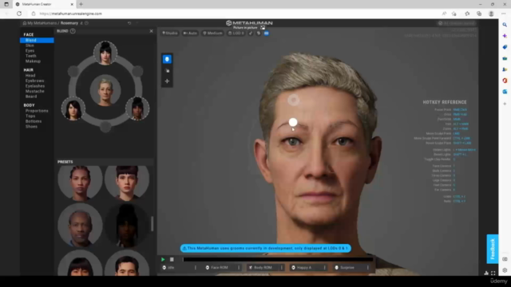Click the undo arrow in top bar

[129, 23]
